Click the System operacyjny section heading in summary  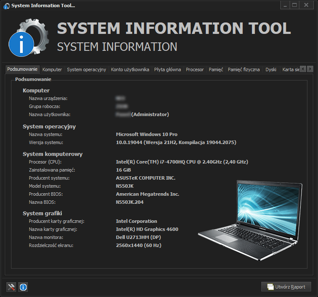pos(49,127)
